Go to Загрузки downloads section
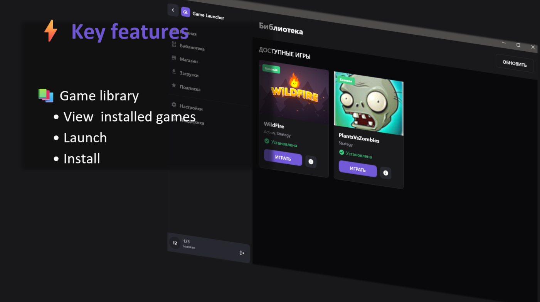Screen dimensions: 540x302 tap(189, 74)
